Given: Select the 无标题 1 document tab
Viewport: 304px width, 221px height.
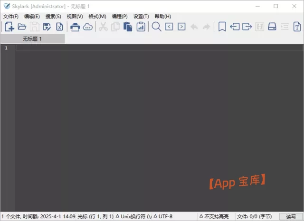Looking at the screenshot, I should coord(32,39).
